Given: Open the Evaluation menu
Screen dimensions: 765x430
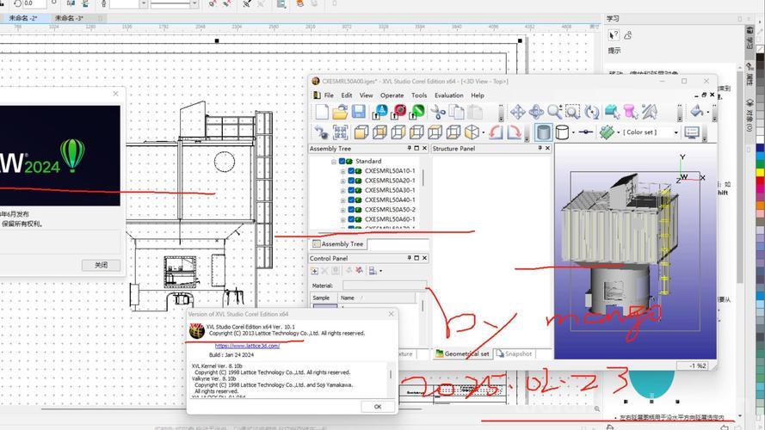Looking at the screenshot, I should 449,95.
